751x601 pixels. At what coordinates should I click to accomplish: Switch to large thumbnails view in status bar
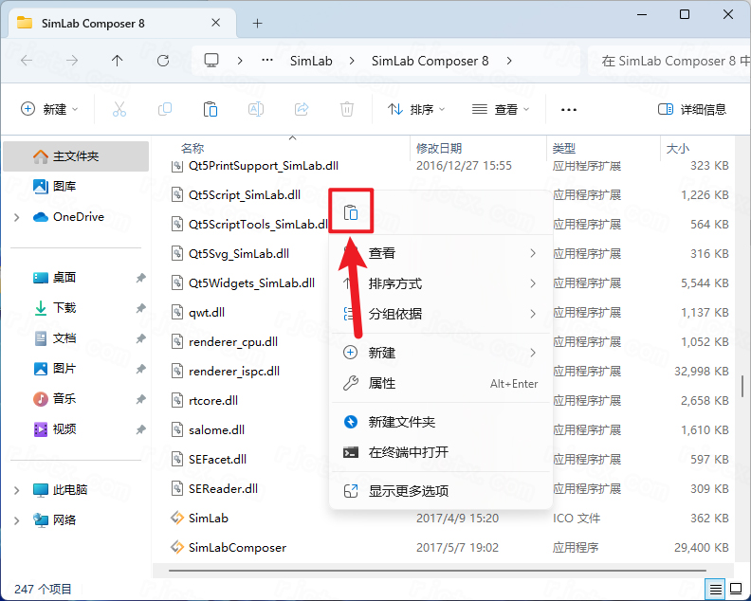click(735, 589)
